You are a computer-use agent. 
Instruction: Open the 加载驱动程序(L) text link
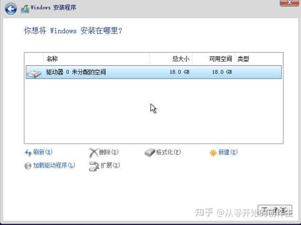(x=54, y=166)
